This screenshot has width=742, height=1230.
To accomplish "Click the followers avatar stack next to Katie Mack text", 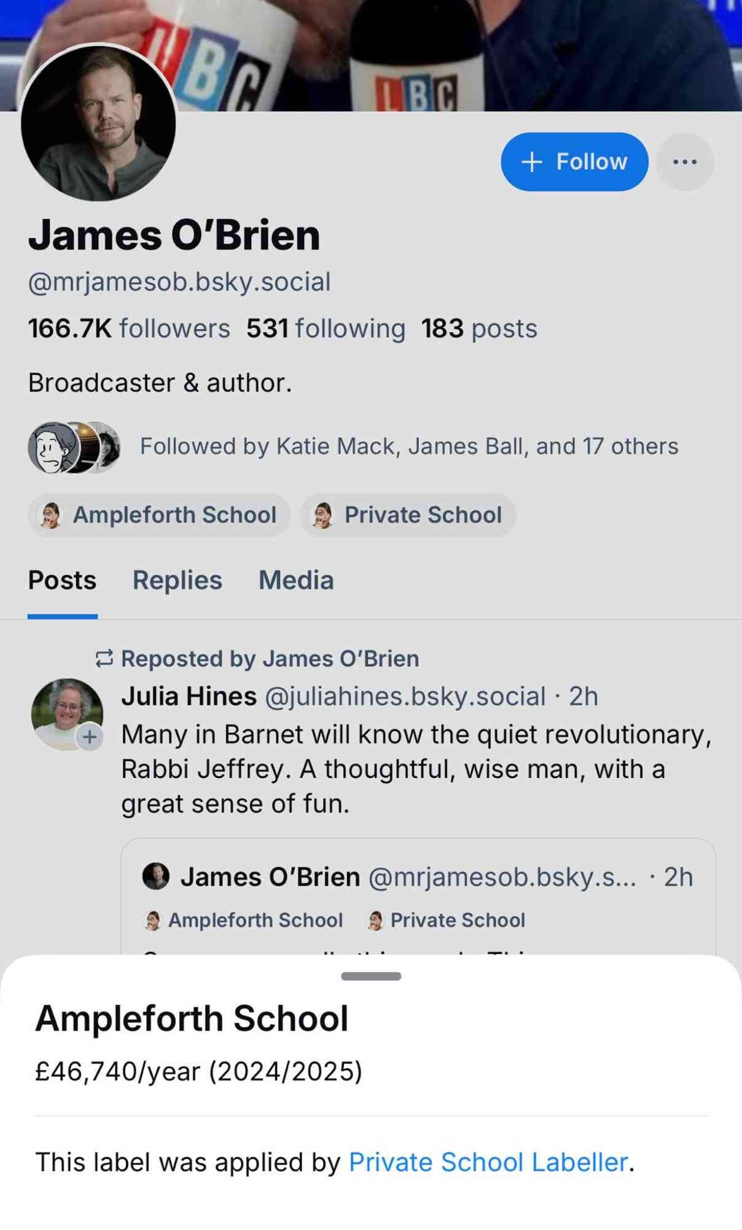I will tap(74, 446).
